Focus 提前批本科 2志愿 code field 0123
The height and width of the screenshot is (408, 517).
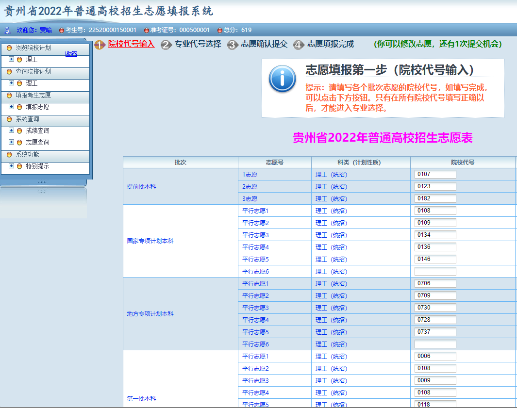coord(435,186)
